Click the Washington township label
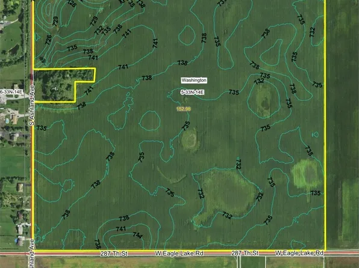Viewport: 359px width, 268px height. (194, 80)
